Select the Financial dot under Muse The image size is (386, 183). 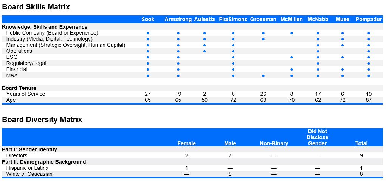click(x=343, y=69)
